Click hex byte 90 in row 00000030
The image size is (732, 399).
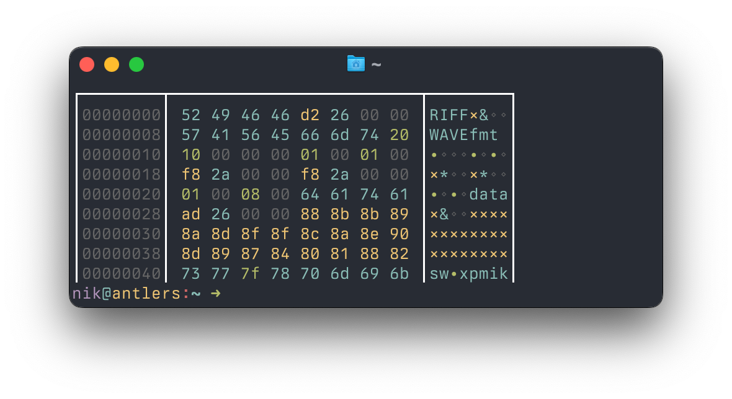coord(399,234)
